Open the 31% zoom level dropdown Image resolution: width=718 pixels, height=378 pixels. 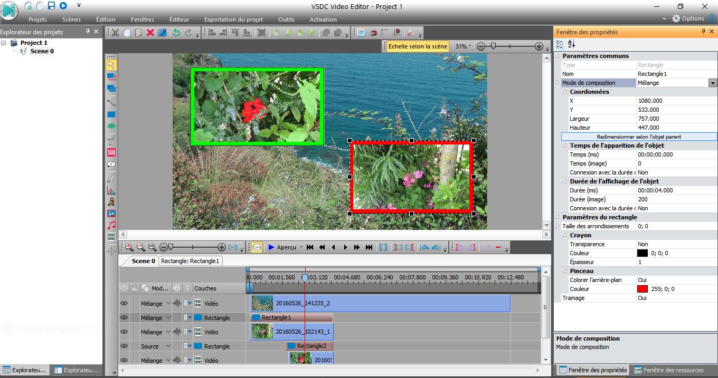click(x=464, y=46)
